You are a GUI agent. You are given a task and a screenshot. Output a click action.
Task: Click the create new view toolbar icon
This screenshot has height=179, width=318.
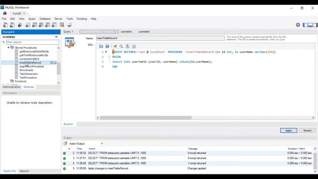(41, 25)
